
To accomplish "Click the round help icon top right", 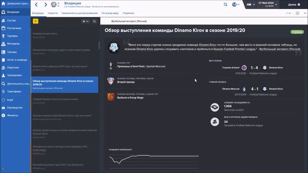I will pos(297,13).
